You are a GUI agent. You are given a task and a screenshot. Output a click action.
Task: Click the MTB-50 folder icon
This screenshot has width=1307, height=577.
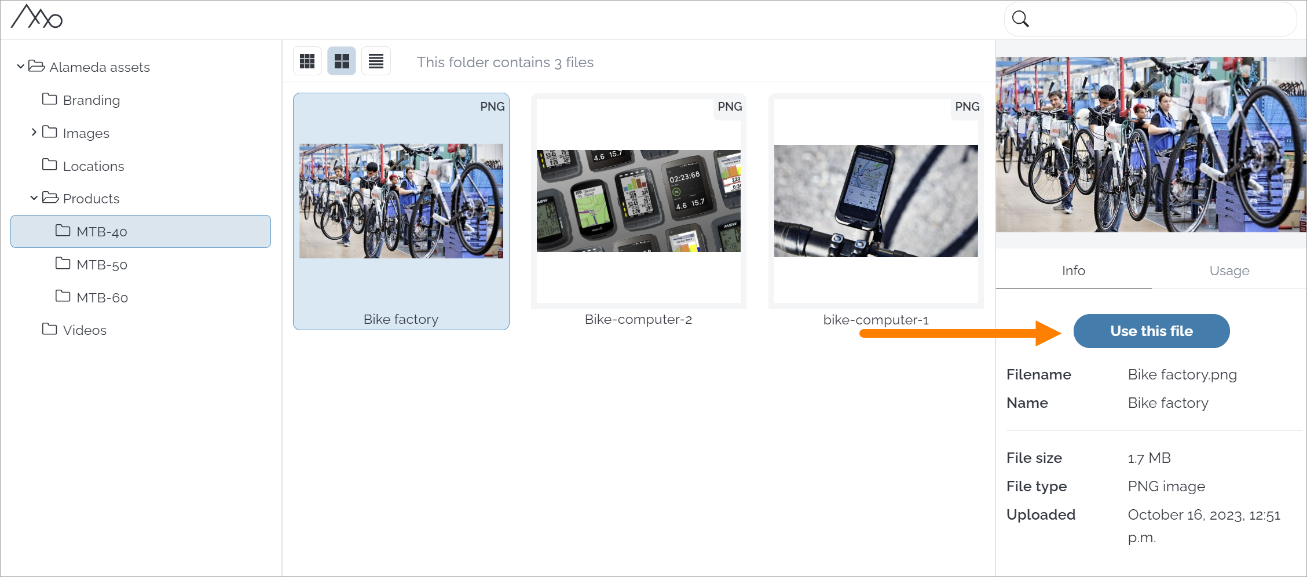click(x=63, y=264)
